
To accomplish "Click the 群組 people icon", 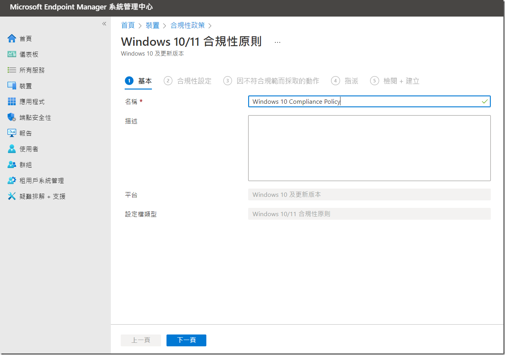I will click(x=12, y=165).
